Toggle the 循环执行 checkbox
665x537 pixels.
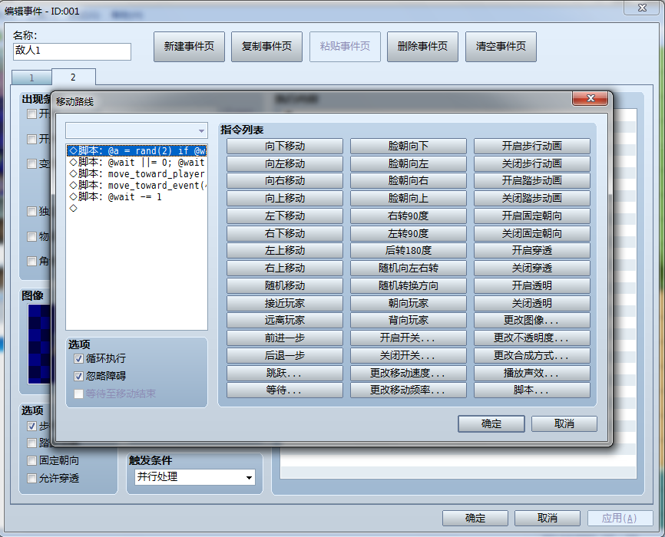tap(78, 358)
